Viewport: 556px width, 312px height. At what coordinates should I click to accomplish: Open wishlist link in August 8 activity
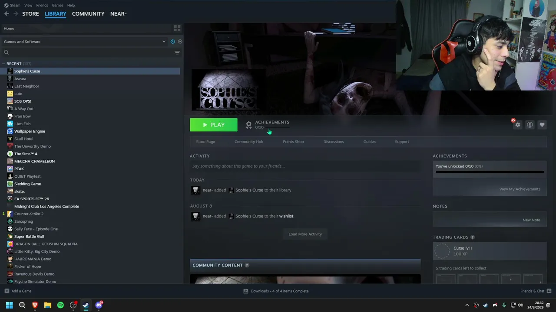[286, 216]
